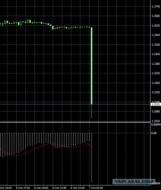This screenshot has width=161, height=190.
Task: Click the long lower wick below 1.2131
Action: click(x=92, y=111)
